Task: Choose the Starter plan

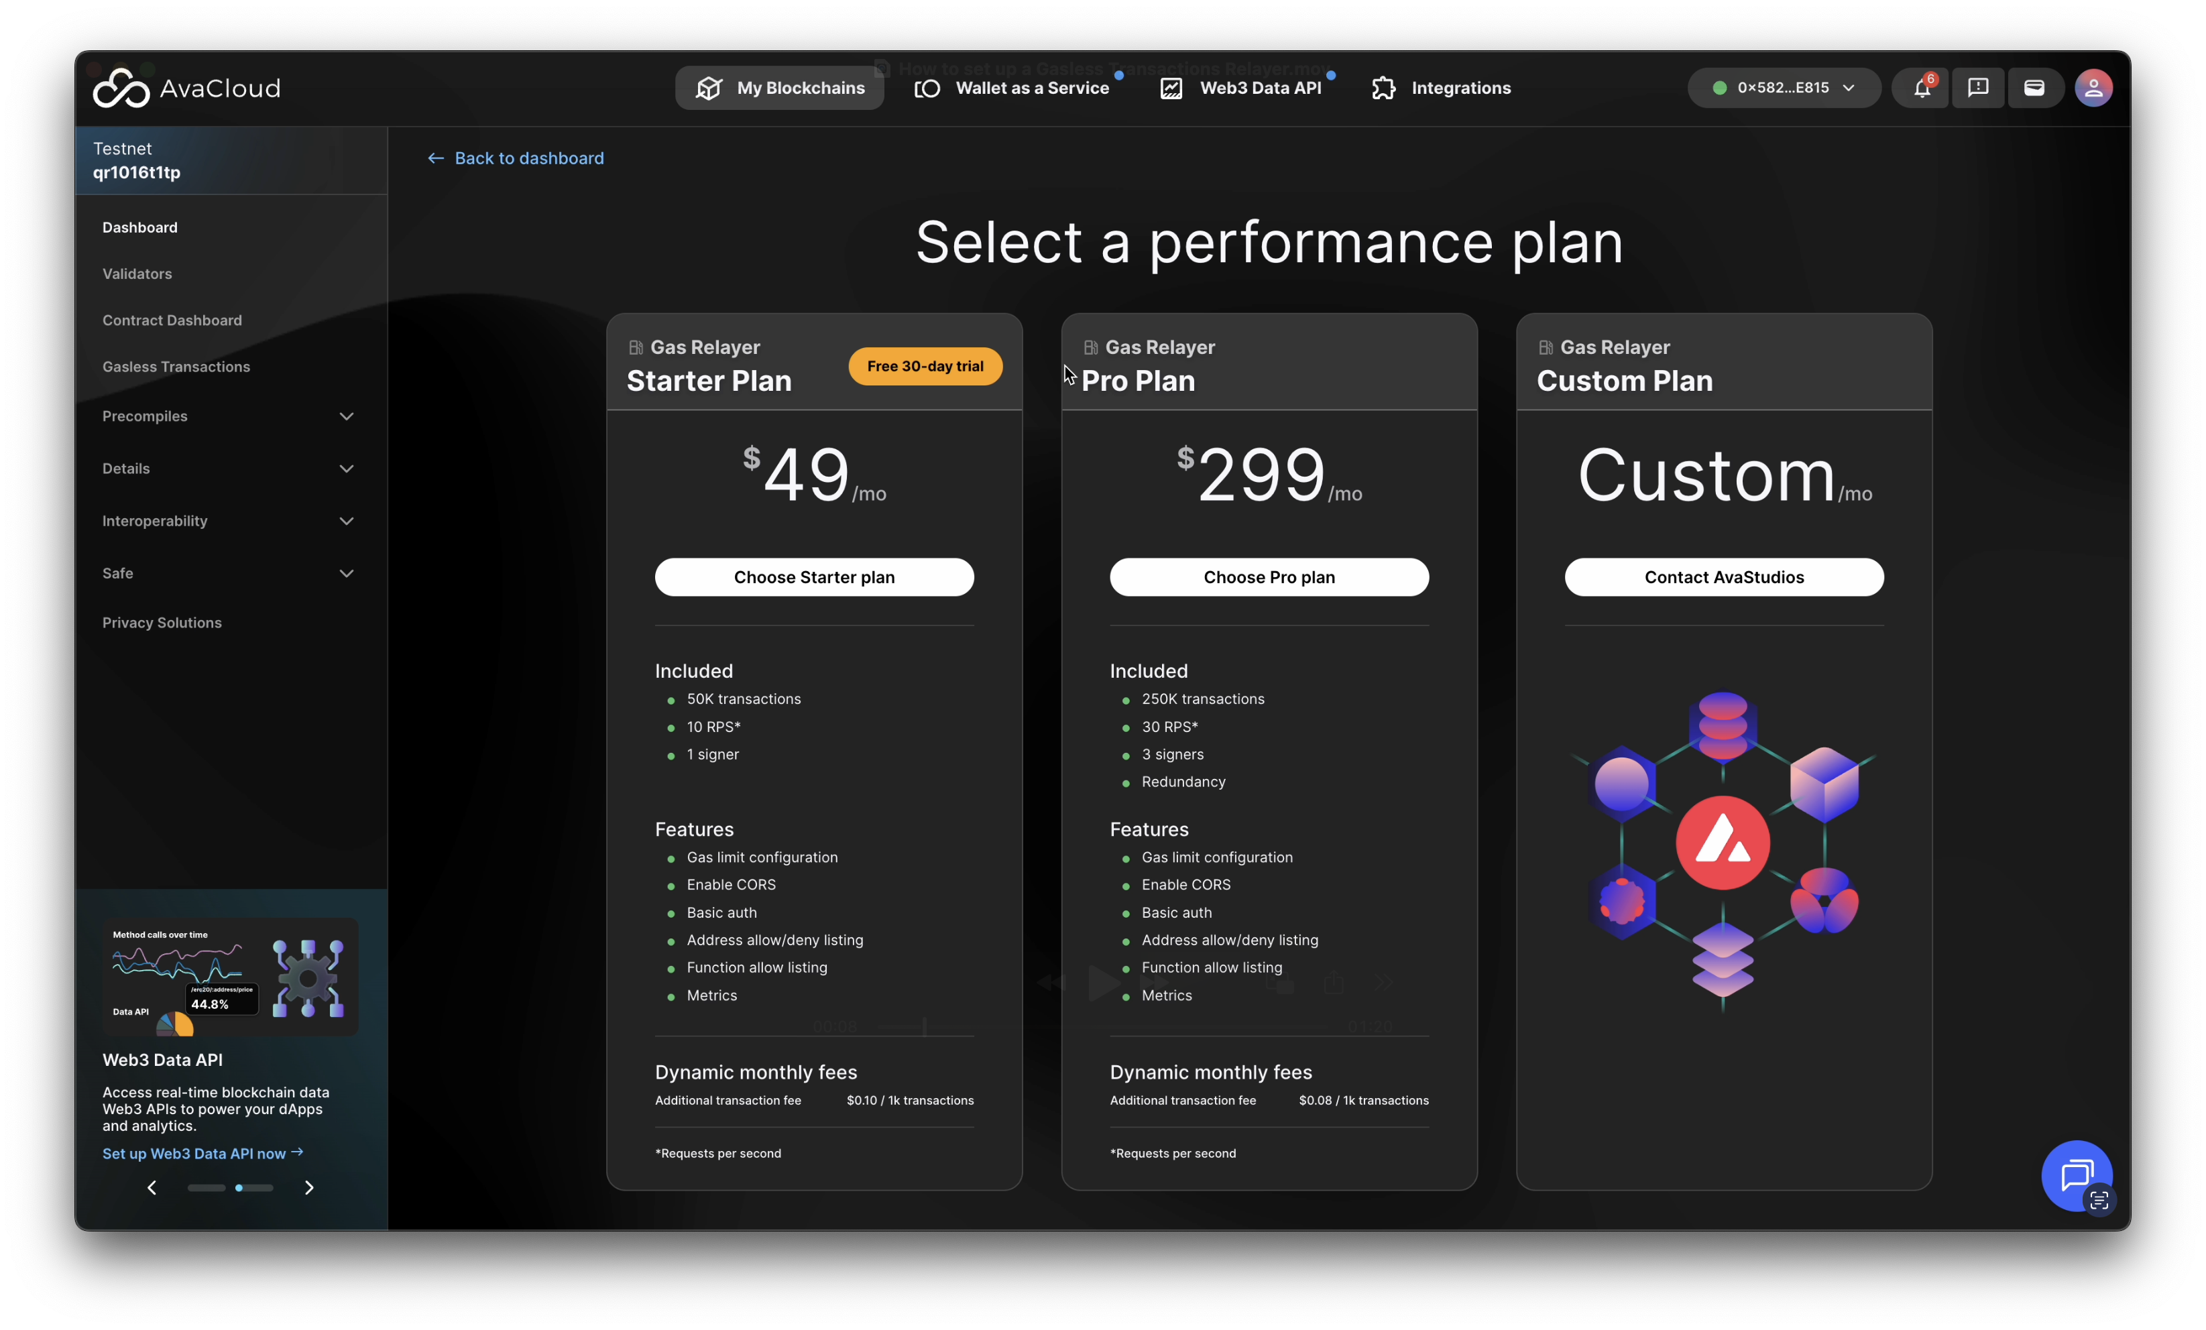Action: click(814, 577)
